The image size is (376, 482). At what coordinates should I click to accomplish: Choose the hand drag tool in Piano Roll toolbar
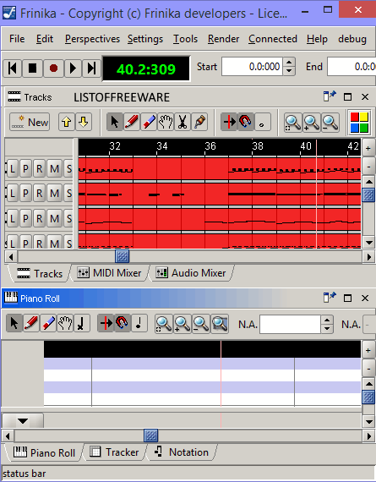65,323
